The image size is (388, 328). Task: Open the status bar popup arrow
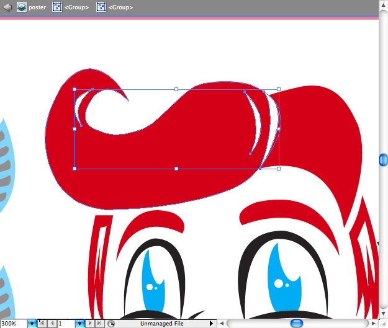pos(211,323)
